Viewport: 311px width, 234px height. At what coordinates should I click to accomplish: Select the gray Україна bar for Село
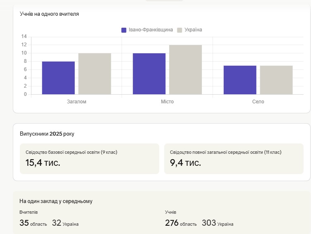(276, 80)
